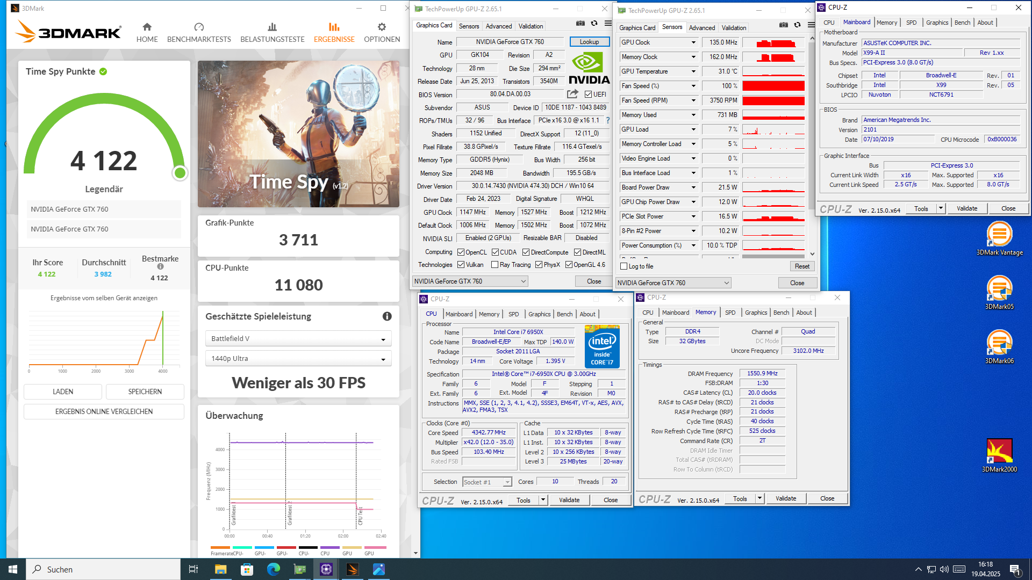Screen dimensions: 1032x580
Task: Click refresh icon in GPU-Z Graphics Card window
Action: click(x=594, y=24)
